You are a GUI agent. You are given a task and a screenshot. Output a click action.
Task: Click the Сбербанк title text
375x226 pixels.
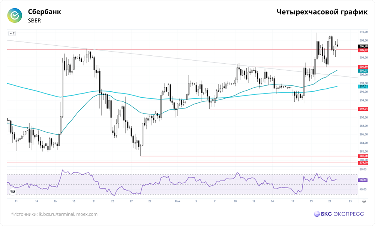pyautogui.click(x=45, y=12)
